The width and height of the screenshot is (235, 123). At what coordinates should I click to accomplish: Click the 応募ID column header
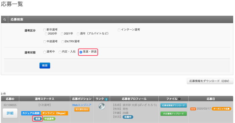[10, 99]
